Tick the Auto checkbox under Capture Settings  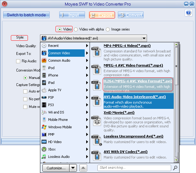click(x=25, y=91)
